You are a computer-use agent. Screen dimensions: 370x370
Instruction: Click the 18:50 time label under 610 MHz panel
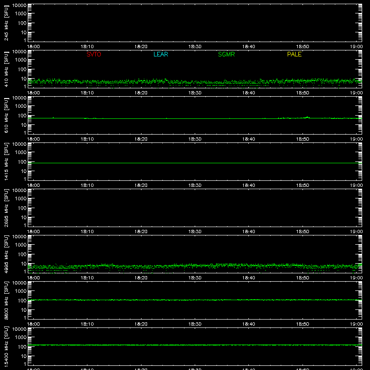(302, 139)
